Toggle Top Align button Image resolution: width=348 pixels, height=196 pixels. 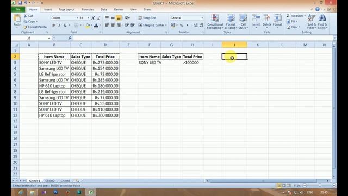coord(107,18)
